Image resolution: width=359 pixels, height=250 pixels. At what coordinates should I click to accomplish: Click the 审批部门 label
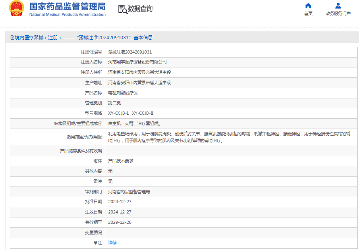93,192
